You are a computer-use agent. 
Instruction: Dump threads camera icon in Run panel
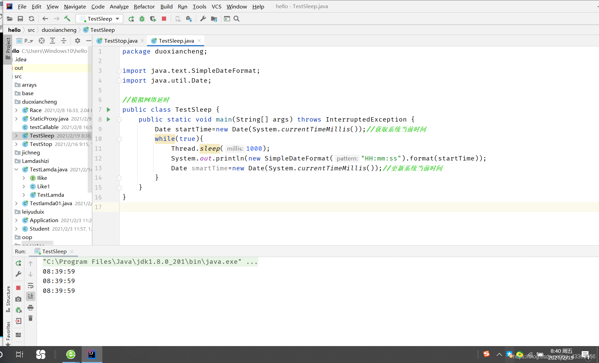point(18,299)
